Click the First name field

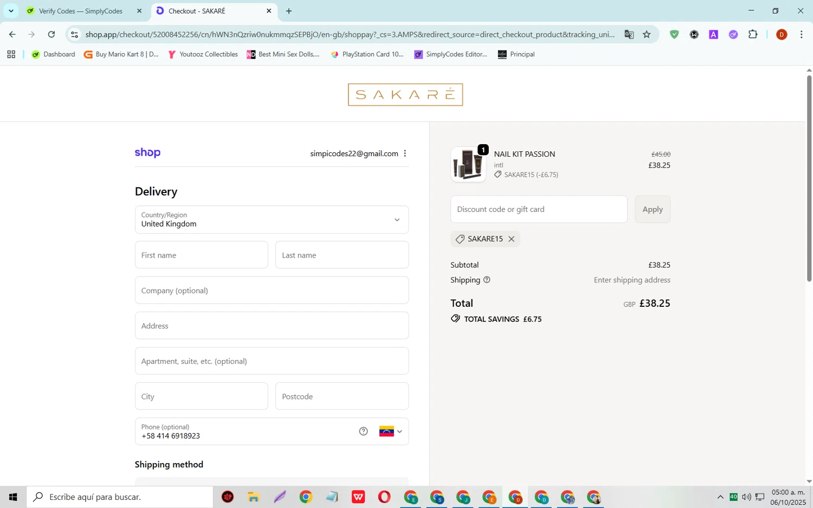(201, 255)
